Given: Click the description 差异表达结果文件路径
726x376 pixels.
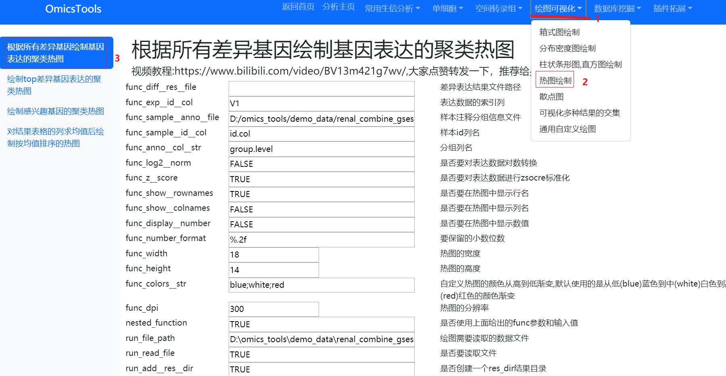Looking at the screenshot, I should click(x=480, y=87).
